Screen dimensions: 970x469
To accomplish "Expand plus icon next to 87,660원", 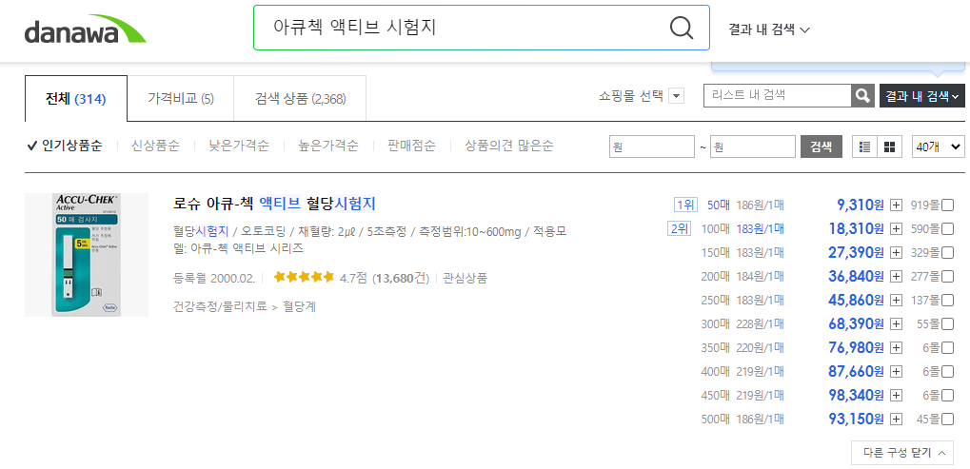I will click(x=895, y=371).
